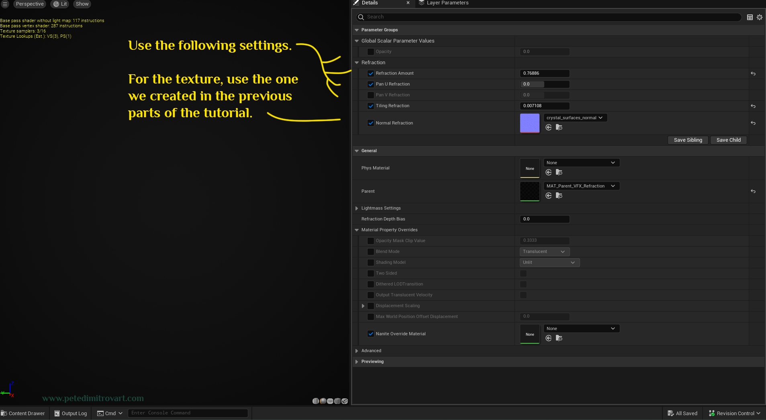Reset Tiling Refraction value arrow
Screen dimensions: 766x420
tap(753, 106)
